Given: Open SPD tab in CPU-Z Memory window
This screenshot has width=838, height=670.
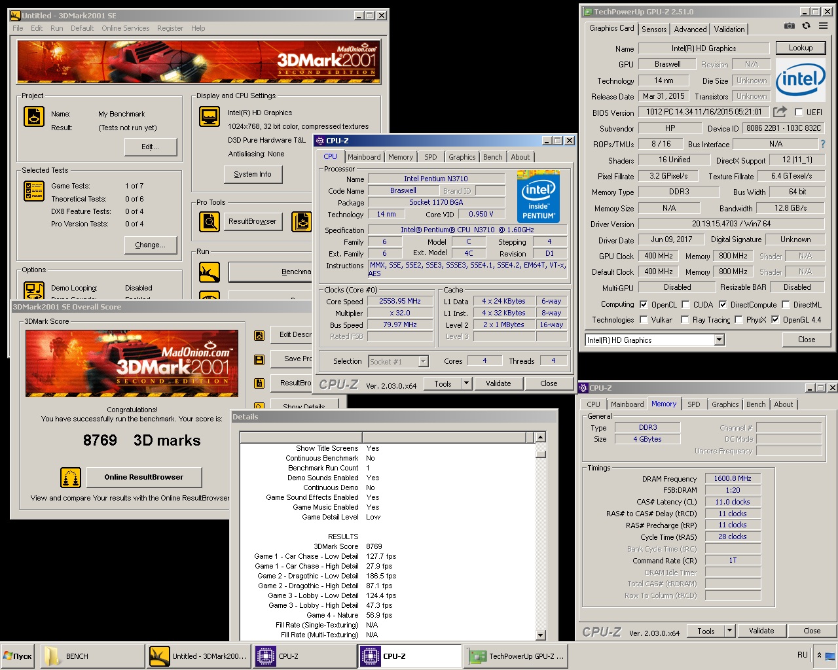Looking at the screenshot, I should click(694, 404).
